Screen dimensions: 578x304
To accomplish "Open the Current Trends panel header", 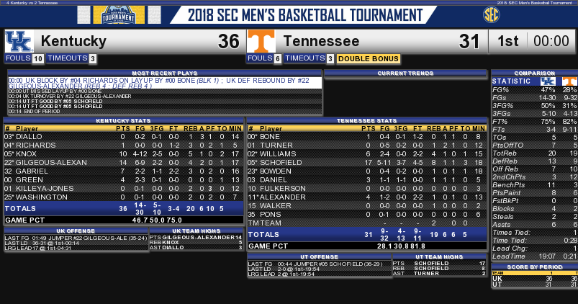I will (405, 73).
